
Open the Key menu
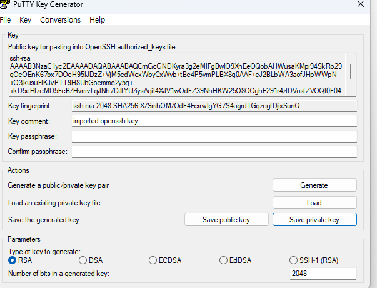coord(25,20)
